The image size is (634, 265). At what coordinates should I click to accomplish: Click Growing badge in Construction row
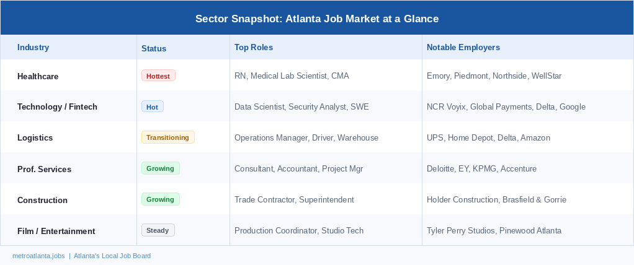click(160, 199)
